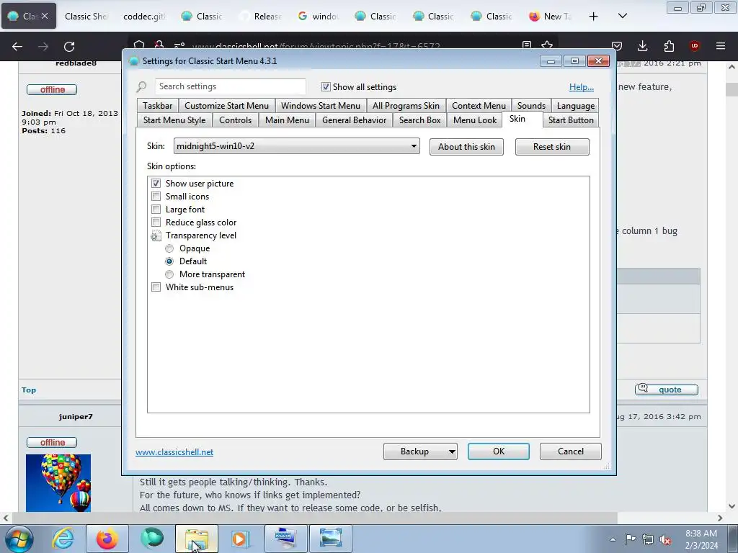This screenshot has height=553, width=738.
Task: Check Reduce glass color
Action: click(x=156, y=222)
